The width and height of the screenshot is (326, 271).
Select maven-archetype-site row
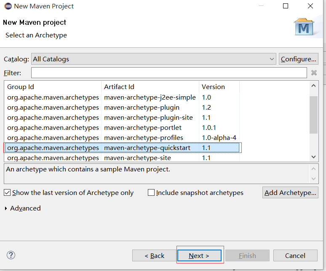pyautogui.click(x=122, y=158)
